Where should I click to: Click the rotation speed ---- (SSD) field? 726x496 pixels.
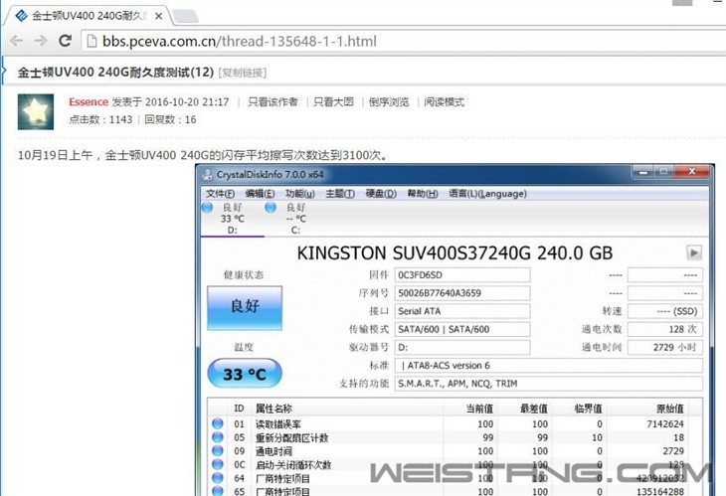coord(665,311)
